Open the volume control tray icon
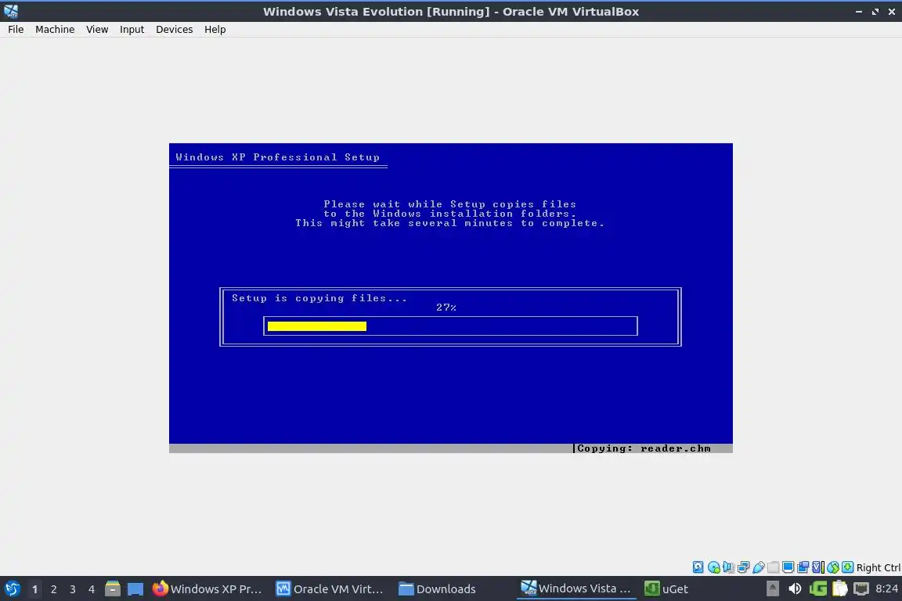 795,589
